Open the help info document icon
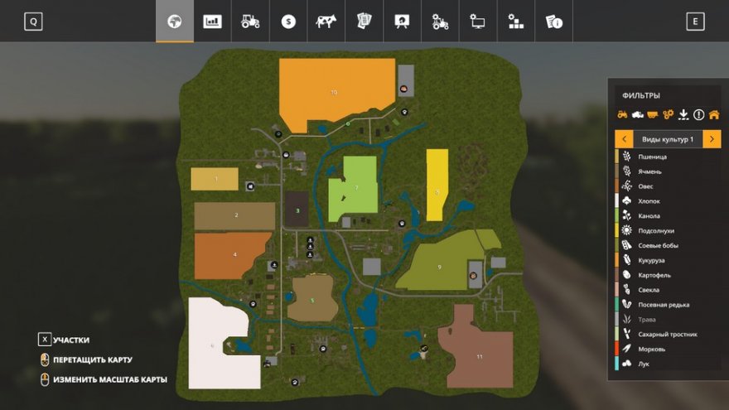This screenshot has width=729, height=410. point(553,21)
